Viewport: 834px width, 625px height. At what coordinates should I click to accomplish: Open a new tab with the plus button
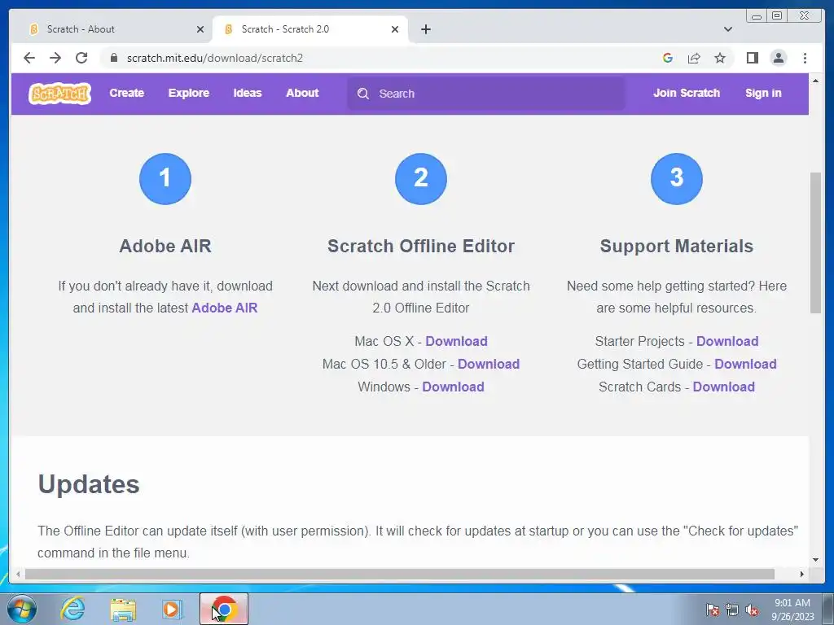(425, 29)
